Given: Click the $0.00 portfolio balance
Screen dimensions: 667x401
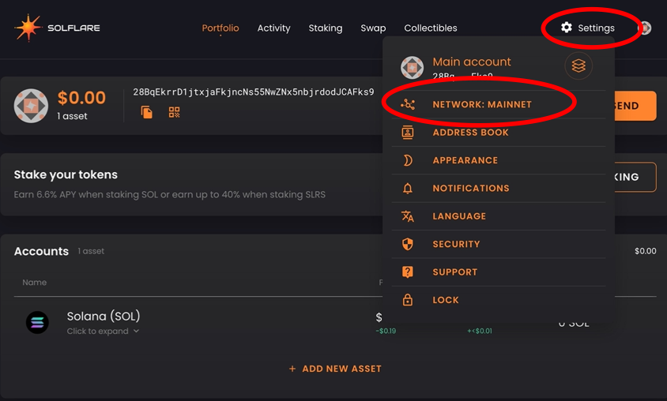Looking at the screenshot, I should (x=81, y=98).
